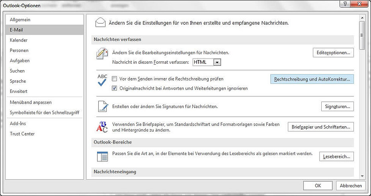Select the Allgemein category
371x196 pixels.
point(45,20)
